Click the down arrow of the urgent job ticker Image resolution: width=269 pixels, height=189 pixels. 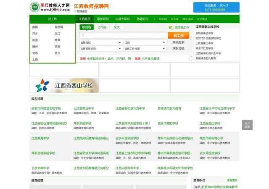(191, 60)
